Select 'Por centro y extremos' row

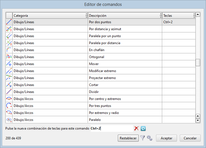[101, 99]
